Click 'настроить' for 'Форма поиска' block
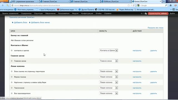 [137, 77]
